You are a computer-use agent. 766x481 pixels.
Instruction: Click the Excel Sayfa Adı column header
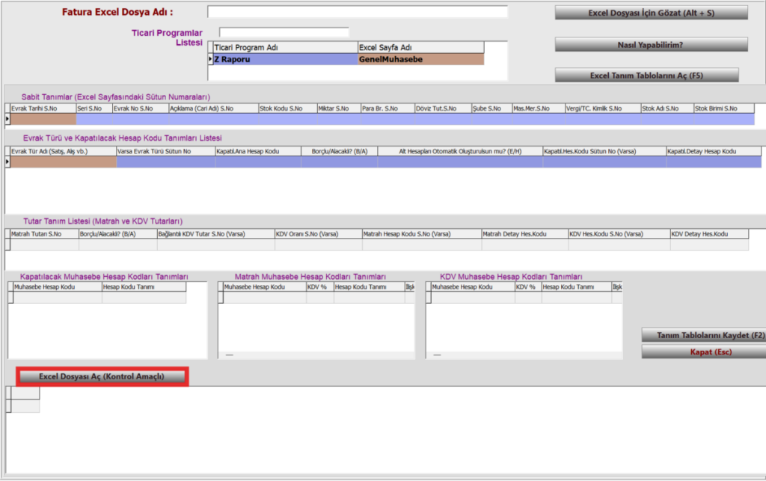coord(420,47)
